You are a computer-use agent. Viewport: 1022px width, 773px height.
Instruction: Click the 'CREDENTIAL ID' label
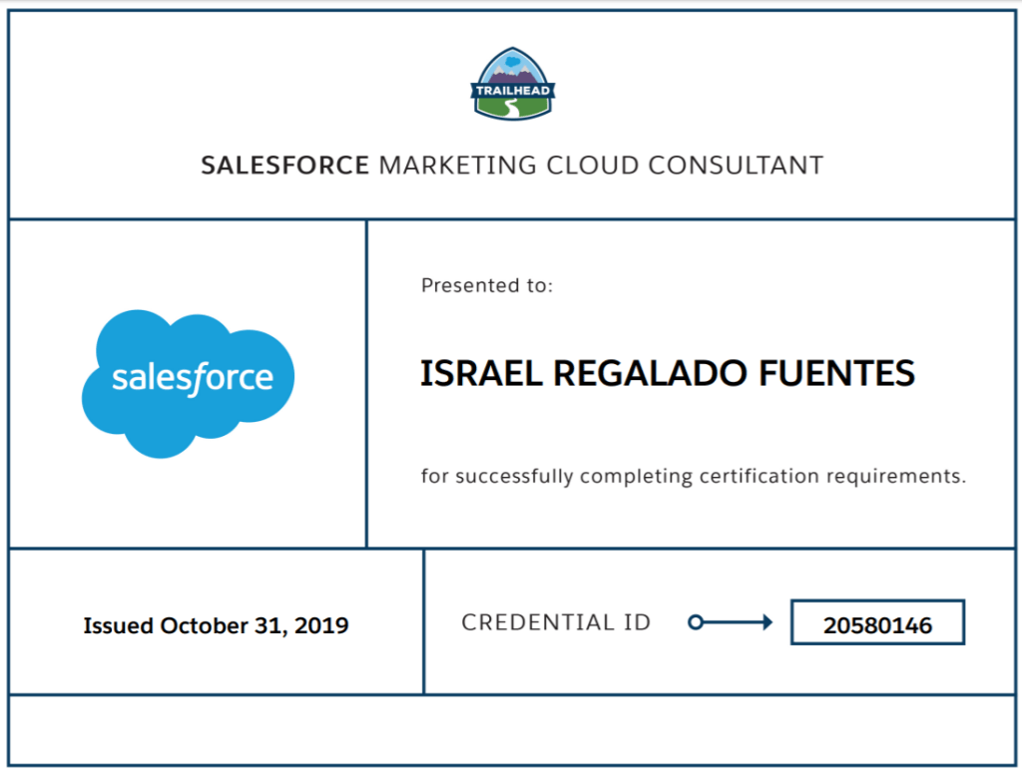click(556, 622)
